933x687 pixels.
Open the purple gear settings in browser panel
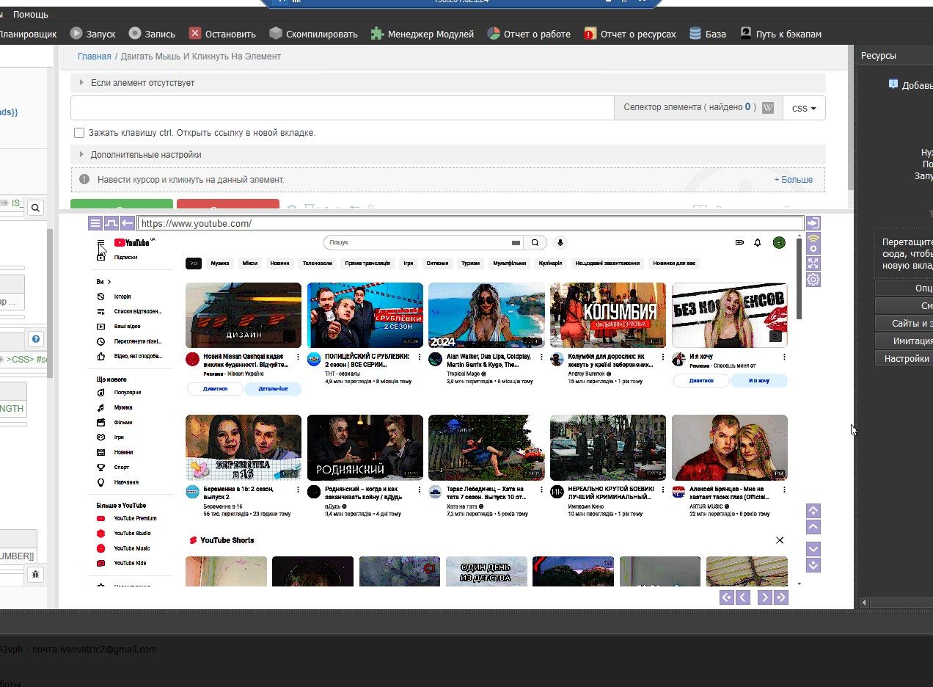click(813, 280)
